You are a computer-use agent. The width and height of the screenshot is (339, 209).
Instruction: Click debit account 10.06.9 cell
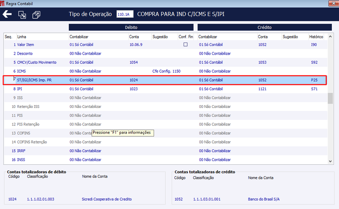[x=136, y=45]
